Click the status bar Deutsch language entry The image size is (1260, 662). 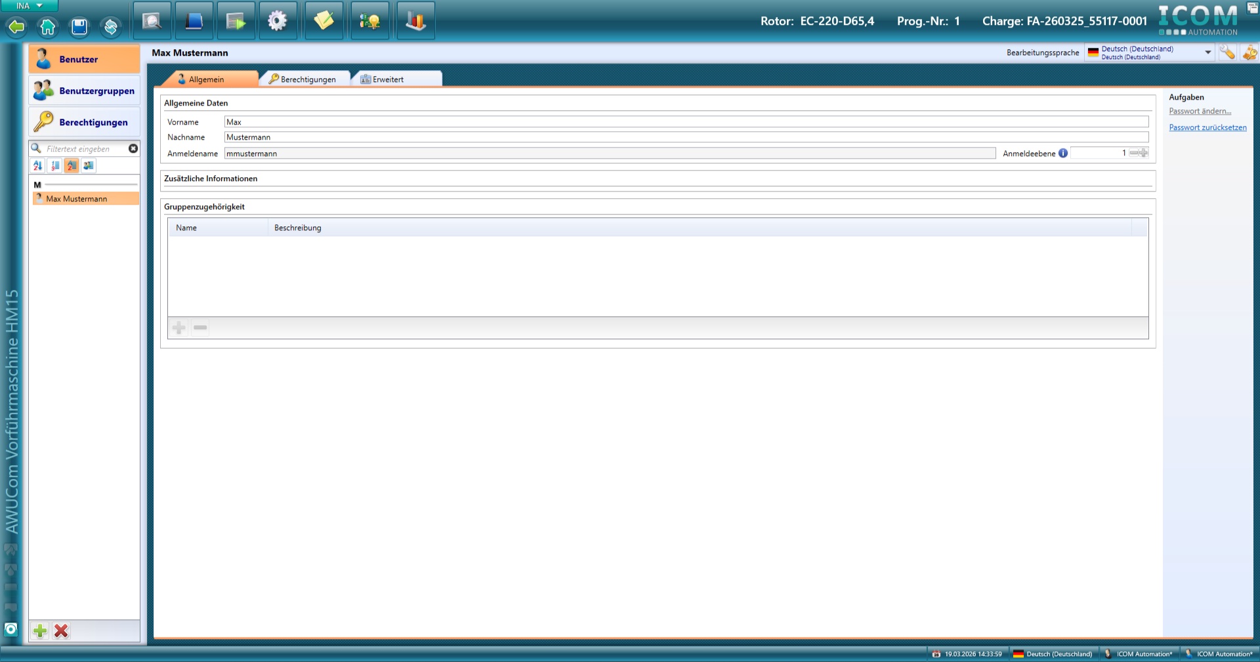pyautogui.click(x=1053, y=654)
